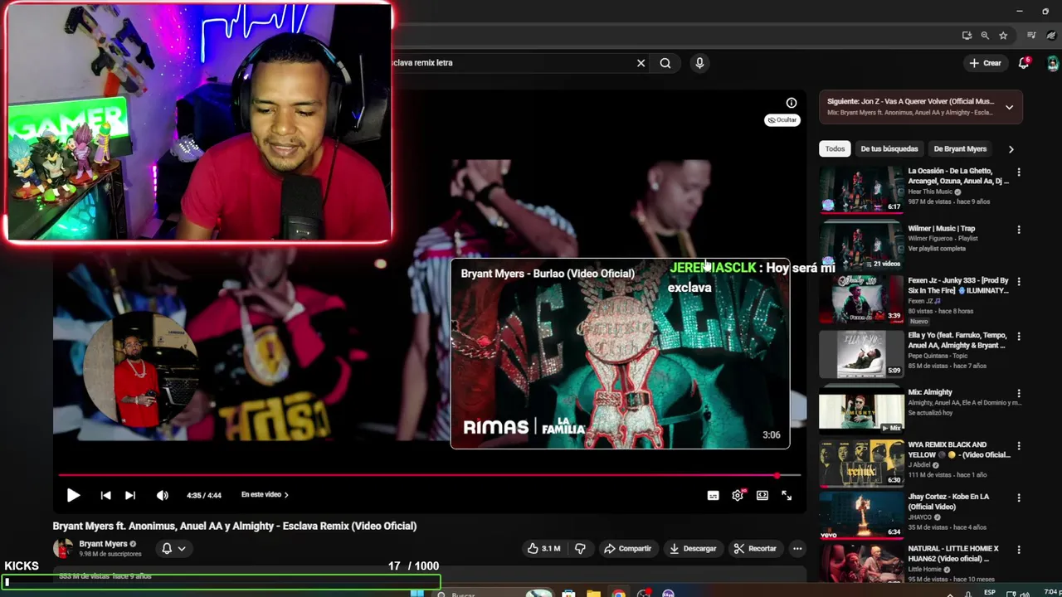Open 'La Ocasión - De La Ghetto' video thumbnail
The width and height of the screenshot is (1062, 597).
pyautogui.click(x=861, y=189)
